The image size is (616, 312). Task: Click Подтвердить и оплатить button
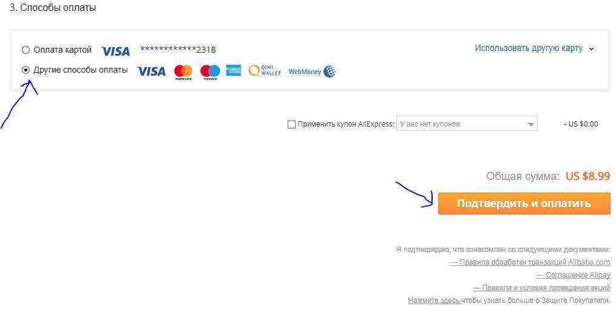click(524, 204)
